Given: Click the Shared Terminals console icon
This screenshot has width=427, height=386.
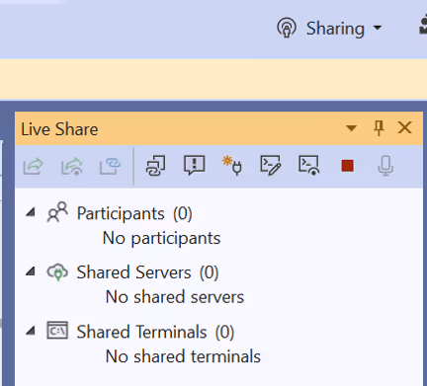Looking at the screenshot, I should tap(57, 331).
